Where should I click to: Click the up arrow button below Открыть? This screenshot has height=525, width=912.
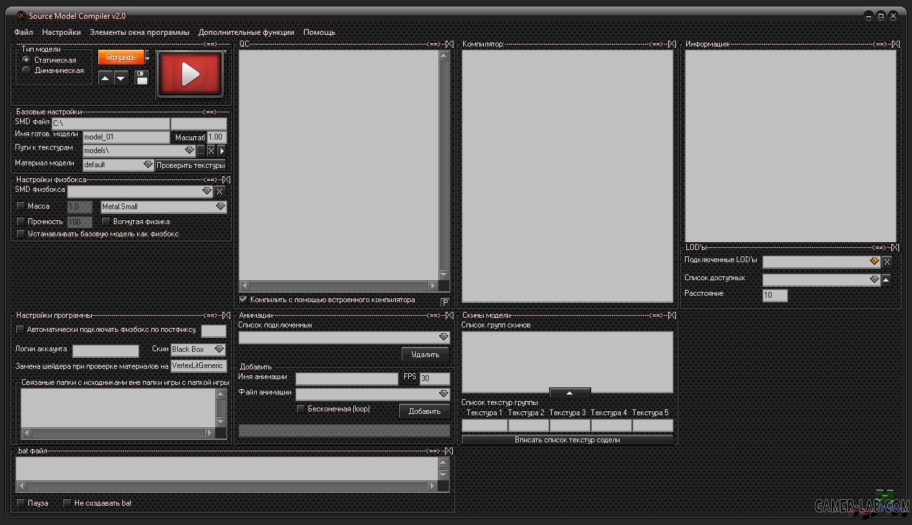tap(105, 78)
